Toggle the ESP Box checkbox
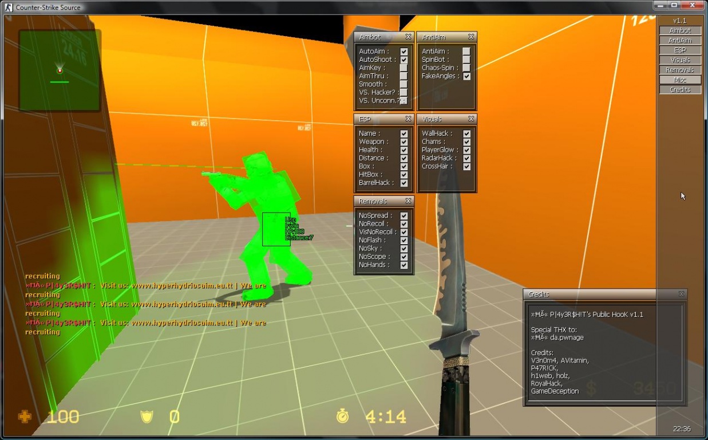Screen dimensions: 708x440 point(404,166)
